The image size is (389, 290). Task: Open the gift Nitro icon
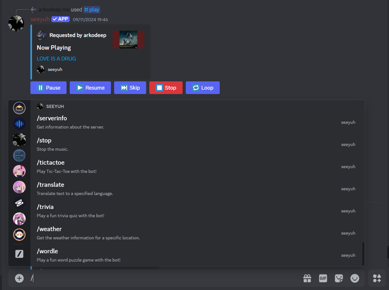[307, 278]
